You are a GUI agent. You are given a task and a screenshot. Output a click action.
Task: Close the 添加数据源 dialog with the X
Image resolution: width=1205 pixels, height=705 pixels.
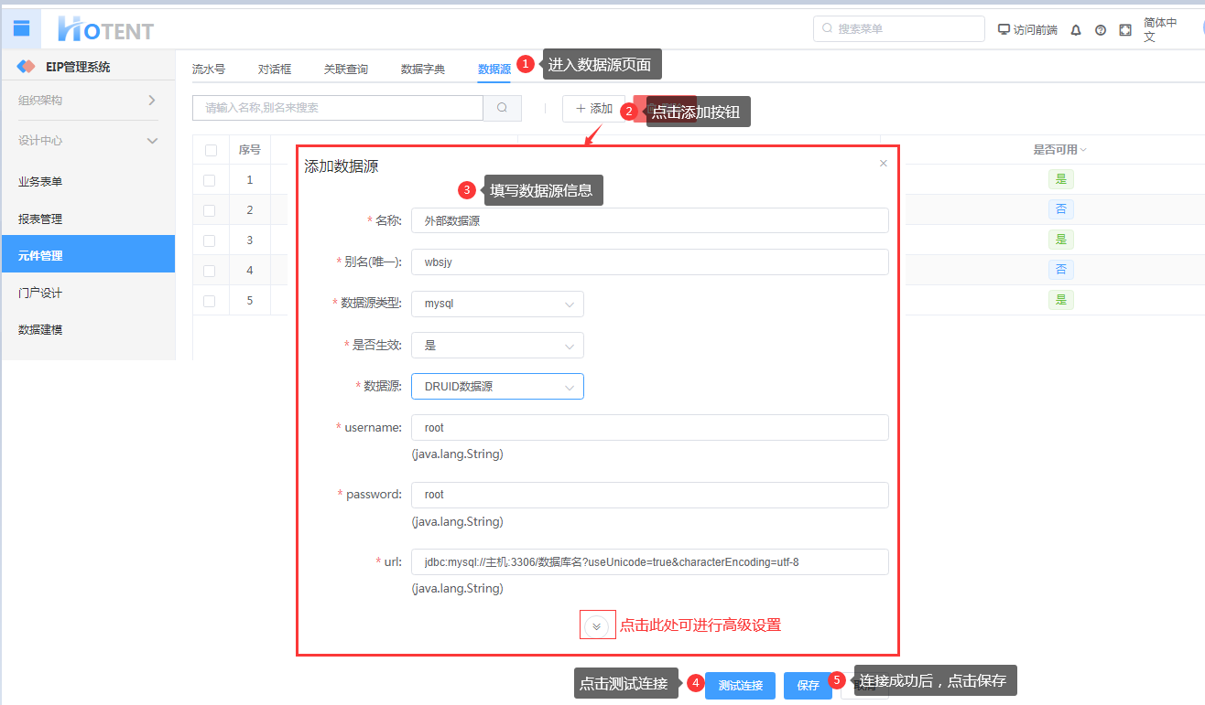(x=884, y=164)
